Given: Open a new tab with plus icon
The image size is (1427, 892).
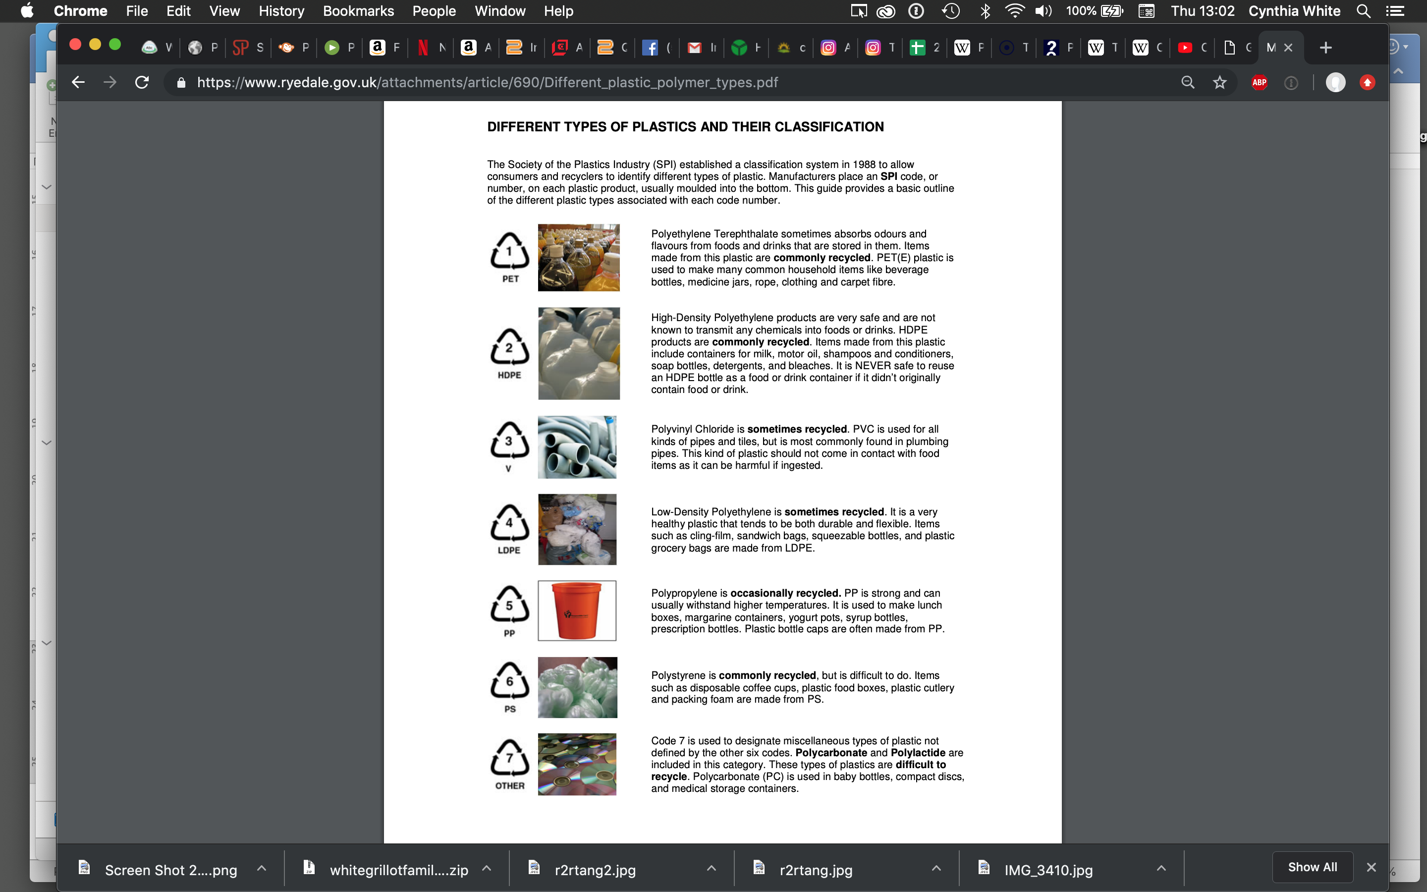Looking at the screenshot, I should pyautogui.click(x=1325, y=48).
